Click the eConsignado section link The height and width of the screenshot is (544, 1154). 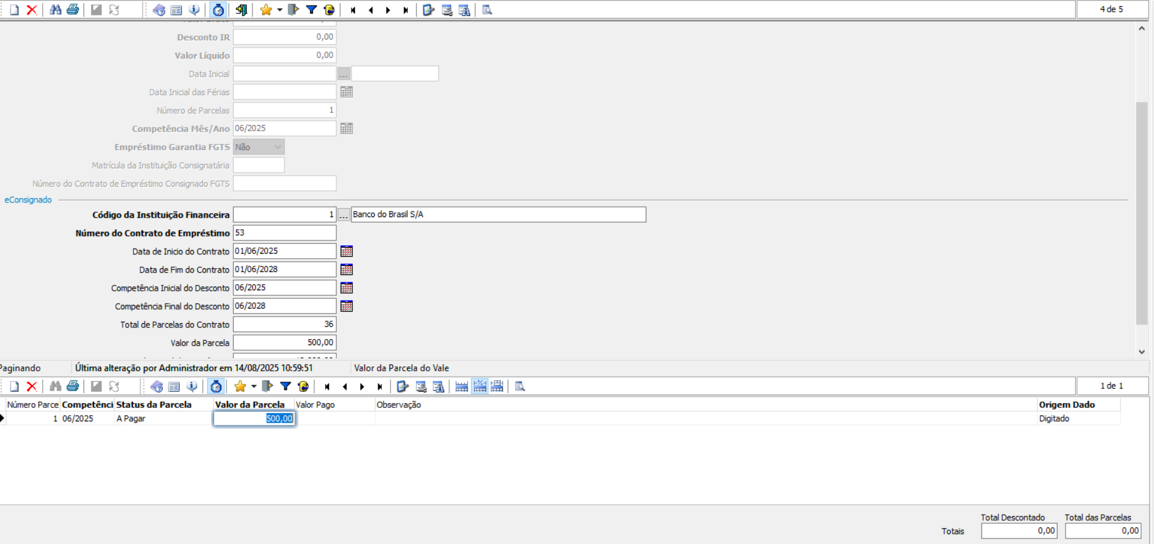28,200
